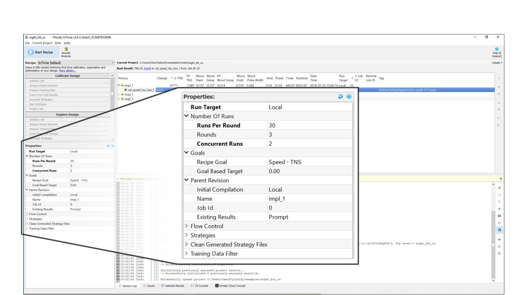Viewport: 526px width, 295px height.
Task: Collapse the top impl_1 row in History
Action: click(x=119, y=85)
